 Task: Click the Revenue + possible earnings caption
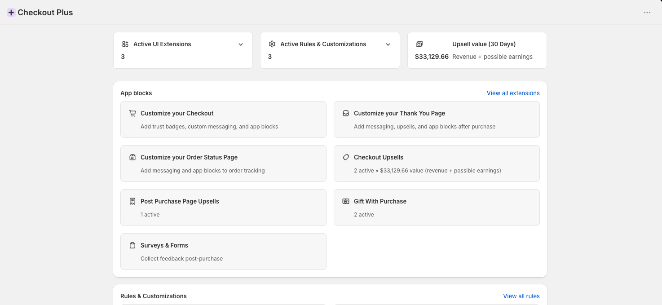point(492,57)
